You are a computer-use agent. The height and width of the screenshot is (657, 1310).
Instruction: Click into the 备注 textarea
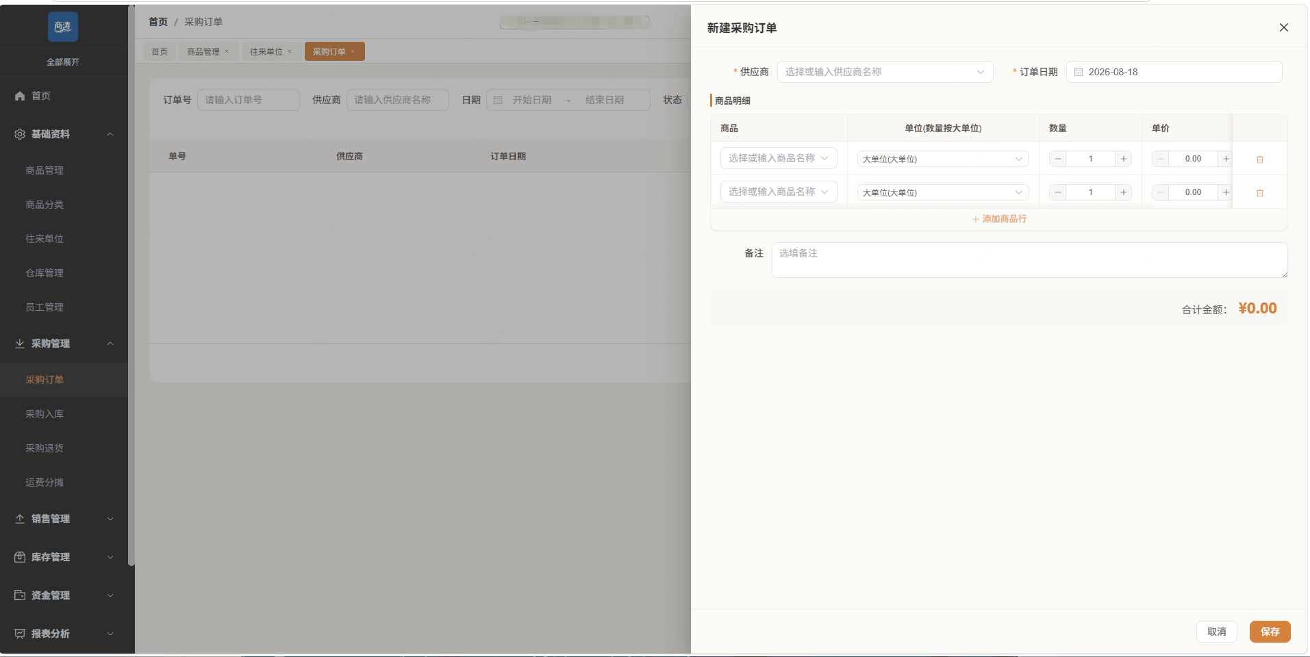point(1029,260)
